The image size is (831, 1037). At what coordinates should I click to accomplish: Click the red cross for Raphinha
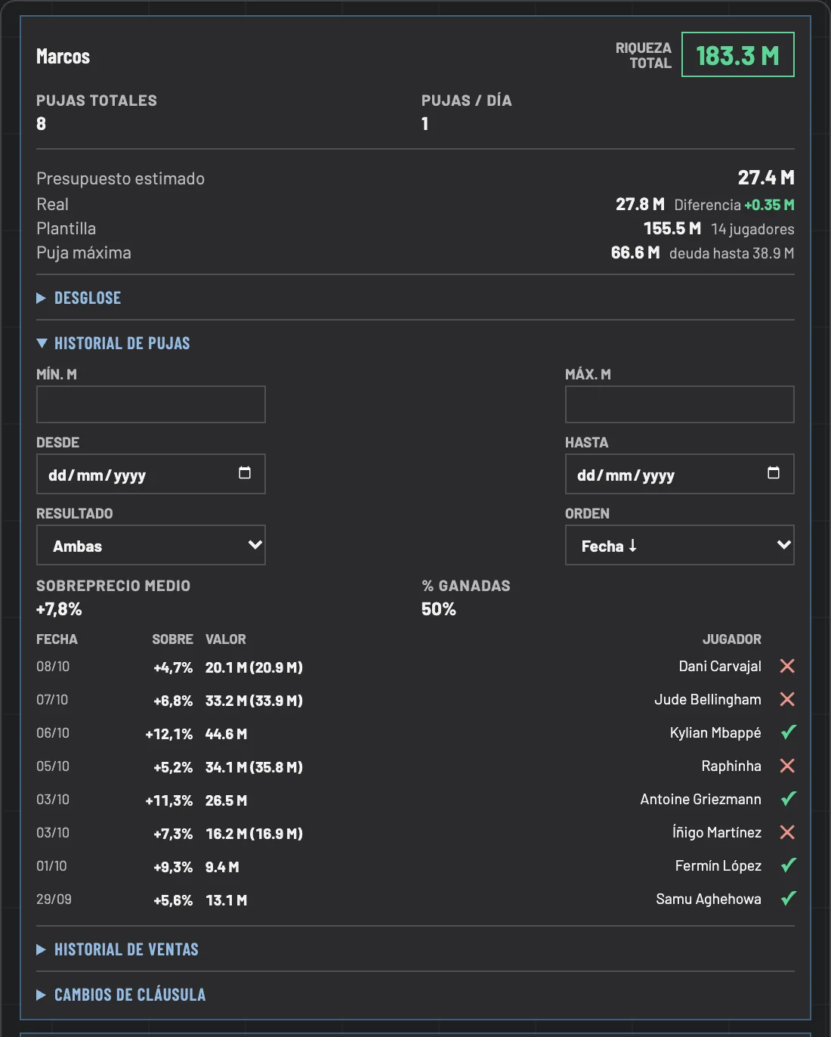(x=787, y=766)
